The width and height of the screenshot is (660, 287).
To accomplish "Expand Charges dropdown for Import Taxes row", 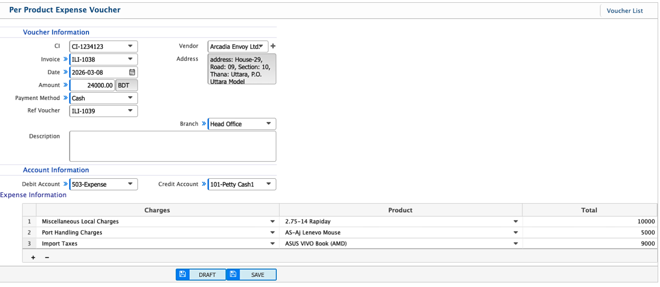I will tap(273, 244).
